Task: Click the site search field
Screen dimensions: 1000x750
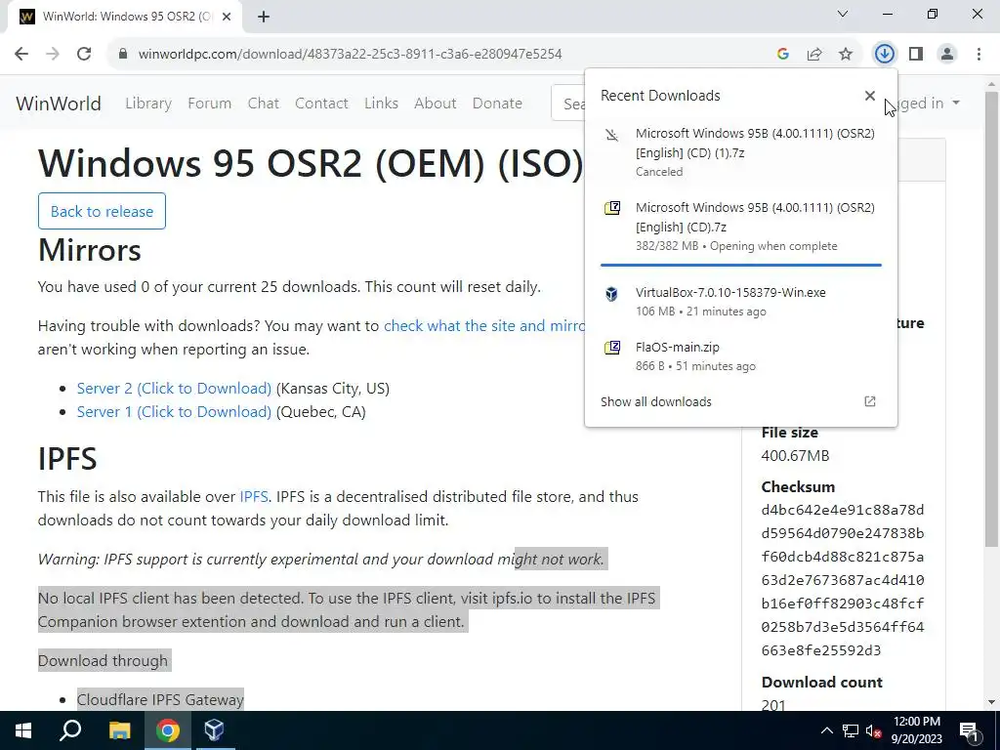Action: (567, 103)
